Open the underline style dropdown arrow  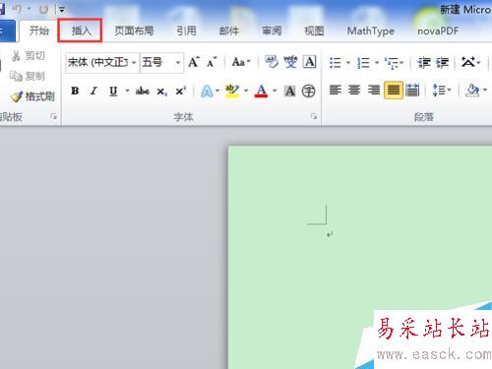(127, 91)
